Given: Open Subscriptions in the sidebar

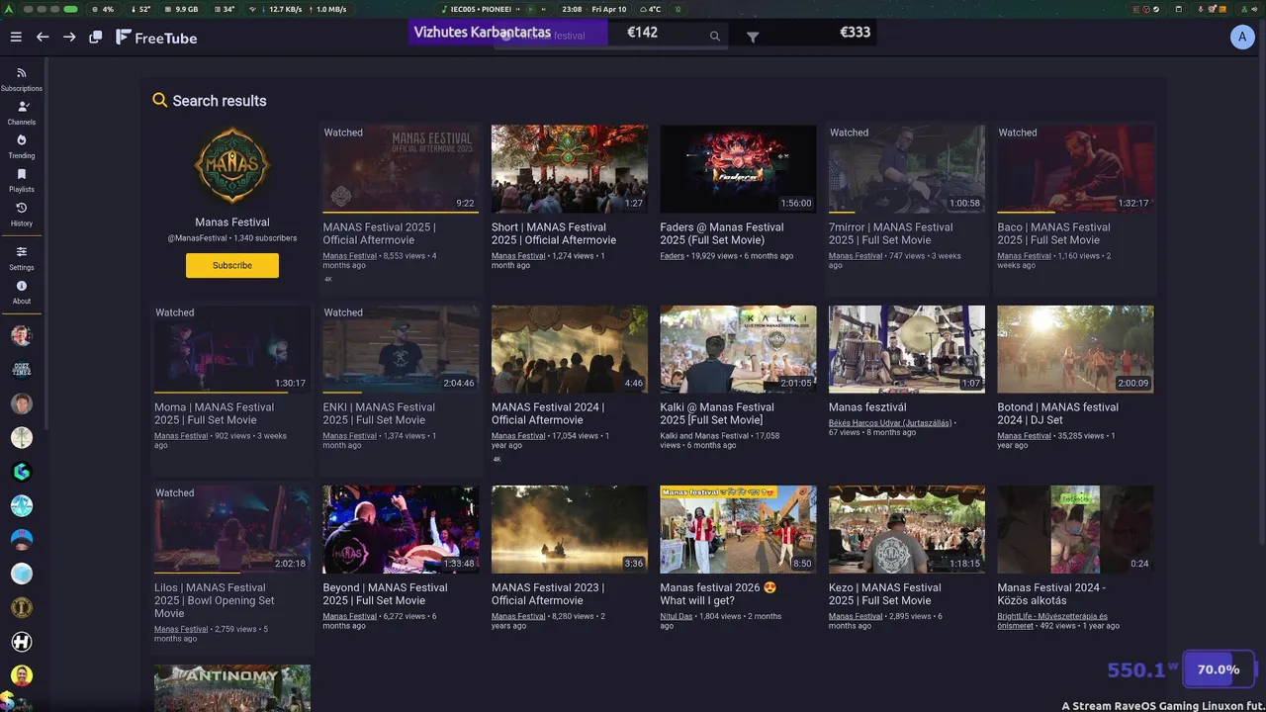Looking at the screenshot, I should [22, 79].
